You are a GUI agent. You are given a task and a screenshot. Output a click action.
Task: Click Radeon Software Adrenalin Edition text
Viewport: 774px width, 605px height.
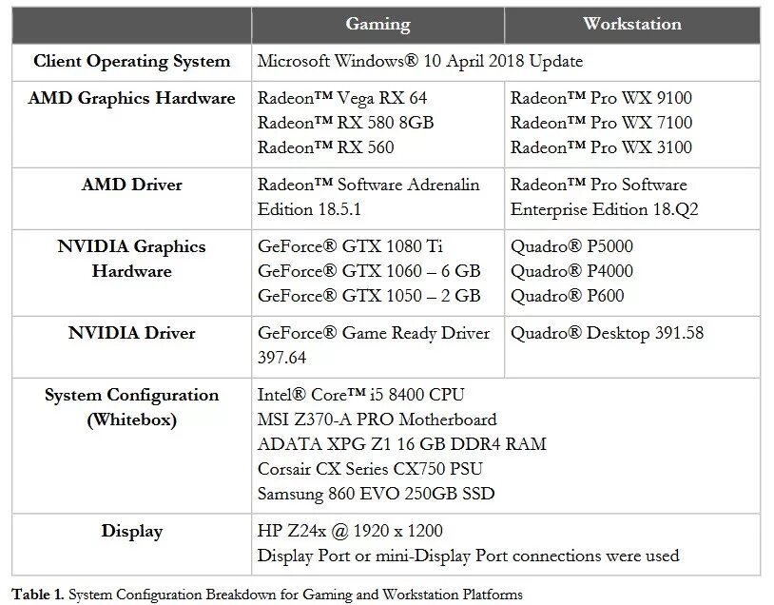[x=368, y=197]
